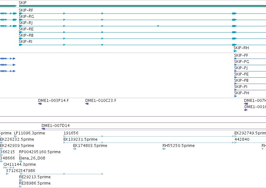Select the DME1-010C23.F clone label
Viewport: 266px width, 188px height.
(101, 101)
